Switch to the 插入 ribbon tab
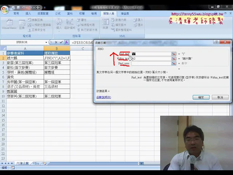 point(28,13)
